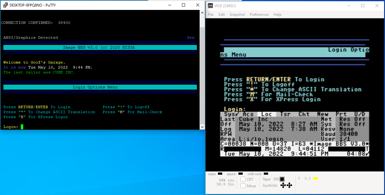
Task: Click the 'Last Cube Inc' row in the C64 screen
Action: [245, 119]
